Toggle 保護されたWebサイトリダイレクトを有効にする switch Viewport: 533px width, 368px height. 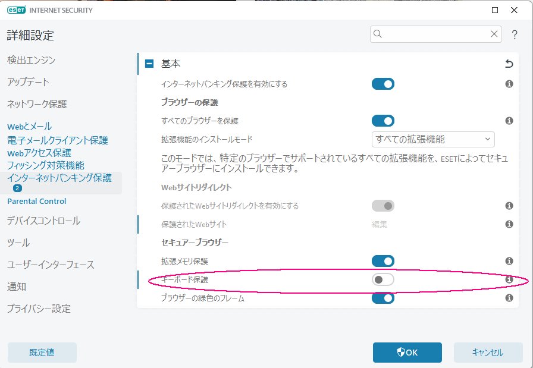pyautogui.click(x=382, y=206)
